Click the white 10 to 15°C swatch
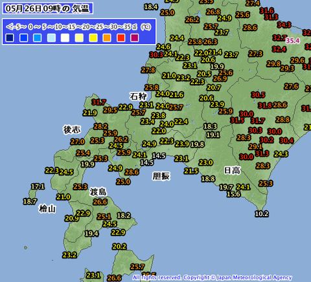Image resolution: width=311 pixels, height=282 pixels. pos(65,38)
